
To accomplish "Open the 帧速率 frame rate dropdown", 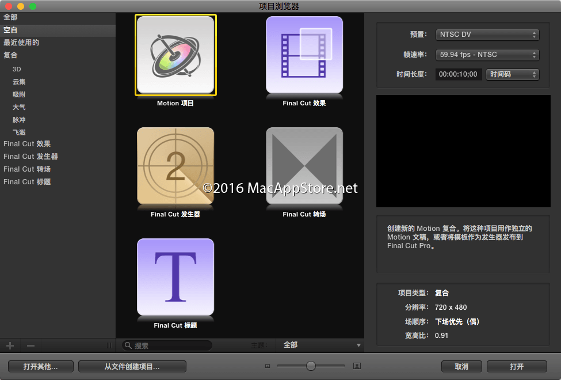I will tap(487, 55).
